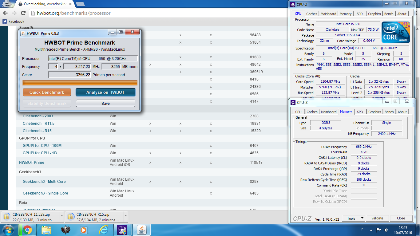Click the Action Center flag icon
The height and width of the screenshot is (236, 420).
click(379, 230)
